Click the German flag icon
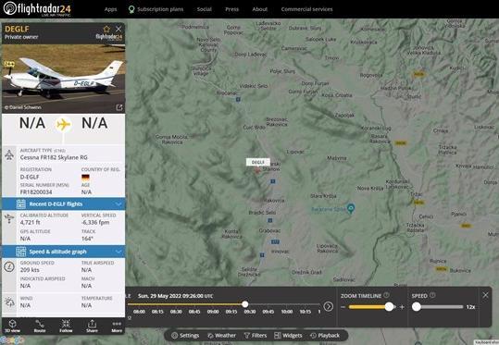The height and width of the screenshot is (345, 499). click(x=85, y=177)
